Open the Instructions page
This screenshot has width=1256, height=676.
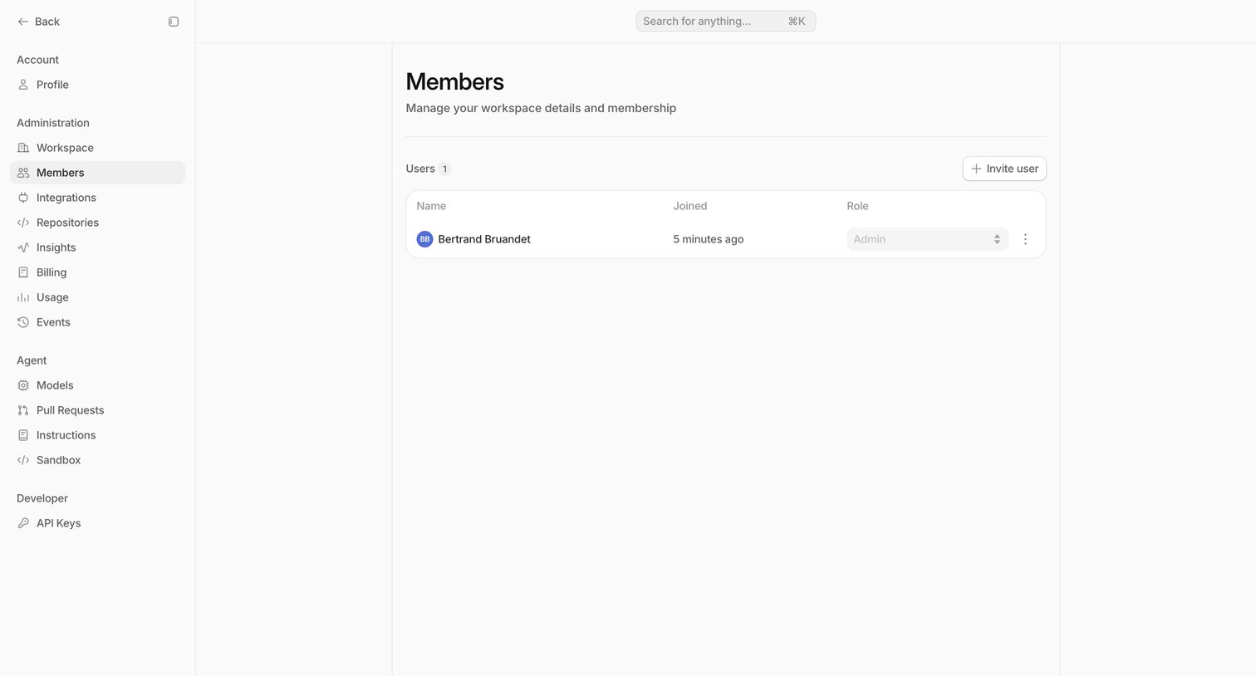pyautogui.click(x=97, y=435)
